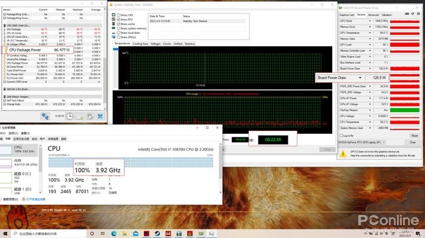Enable the Stress CPU checkbox

[x=118, y=15]
